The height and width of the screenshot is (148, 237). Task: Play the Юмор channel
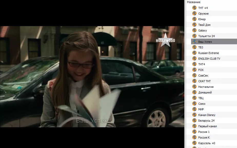(202, 19)
